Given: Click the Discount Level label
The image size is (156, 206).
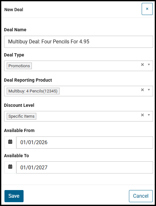Looking at the screenshot, I should [x=19, y=105].
